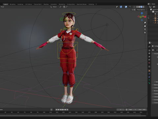Screen dimensions: 158x119
Task: Jump to next keyframe
Action: (x=65, y=110)
